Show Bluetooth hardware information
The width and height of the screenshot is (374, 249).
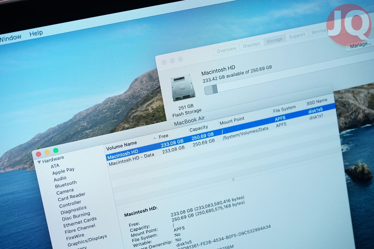(x=66, y=185)
